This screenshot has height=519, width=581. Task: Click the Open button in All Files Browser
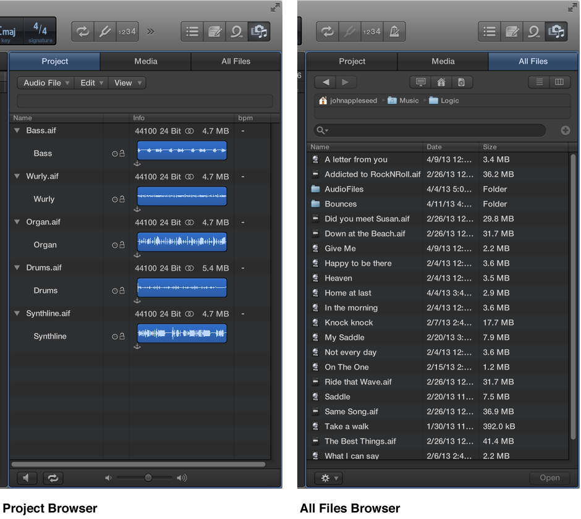549,478
